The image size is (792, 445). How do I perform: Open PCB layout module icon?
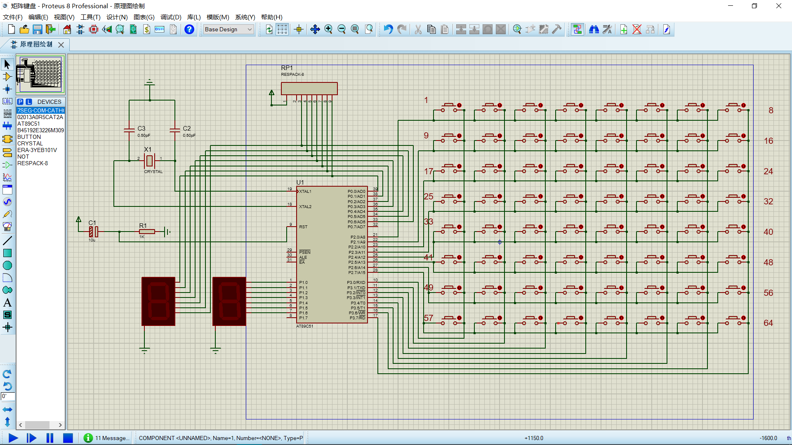click(94, 29)
